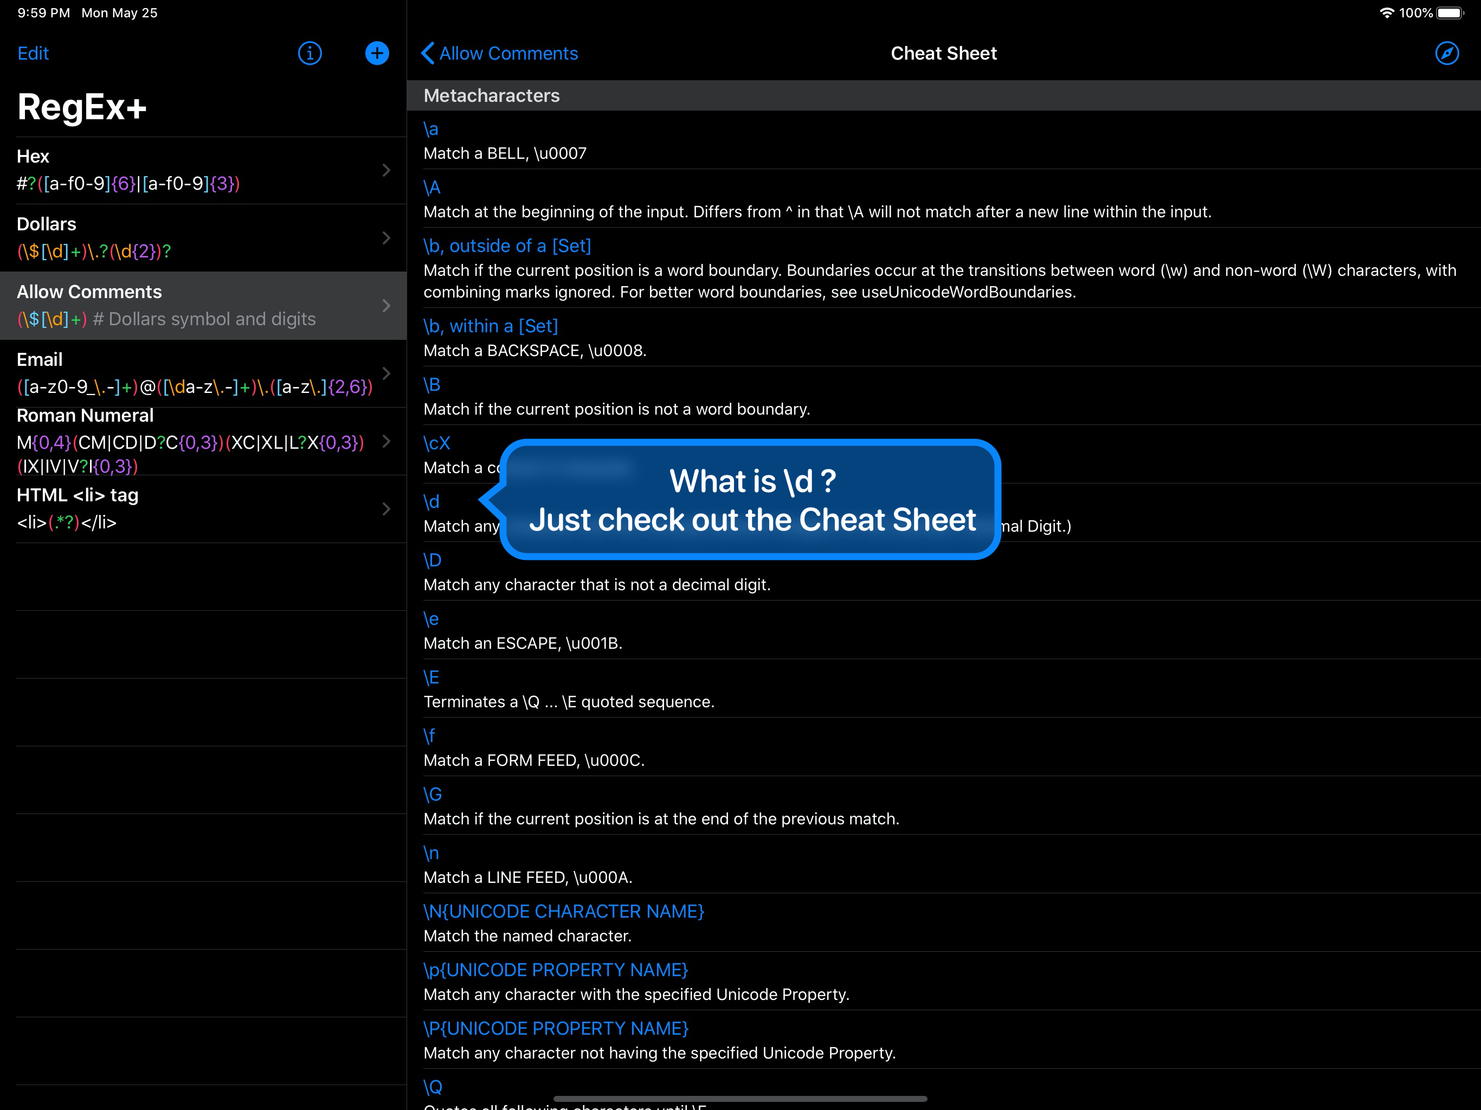Open the Roman Numeral item chevron
1481x1110 pixels.
click(x=387, y=441)
